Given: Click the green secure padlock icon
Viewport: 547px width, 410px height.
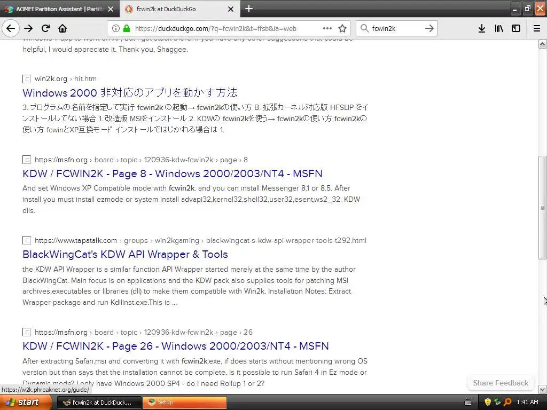Looking at the screenshot, I should (127, 28).
